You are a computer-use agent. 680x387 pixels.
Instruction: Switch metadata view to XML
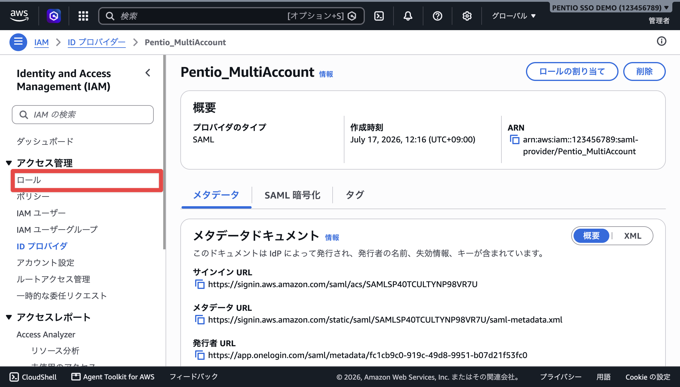point(633,236)
